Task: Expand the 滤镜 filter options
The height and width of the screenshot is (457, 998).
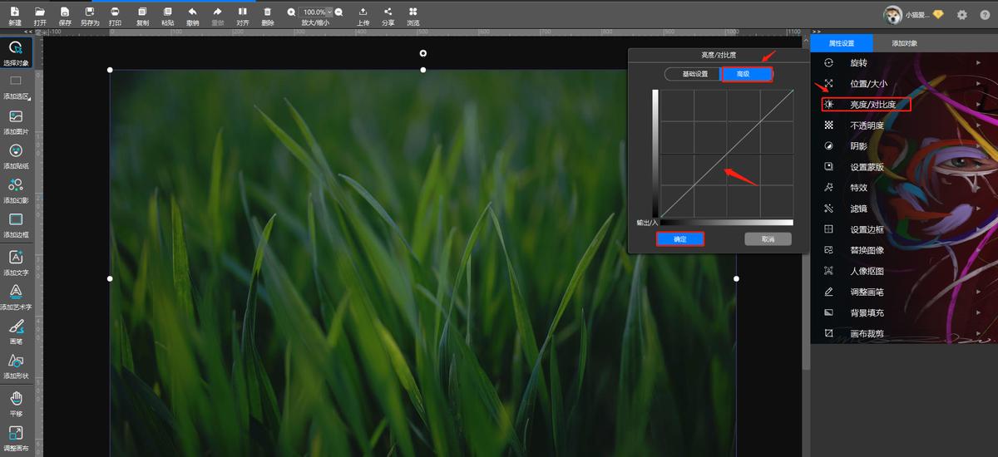Action: (858, 209)
